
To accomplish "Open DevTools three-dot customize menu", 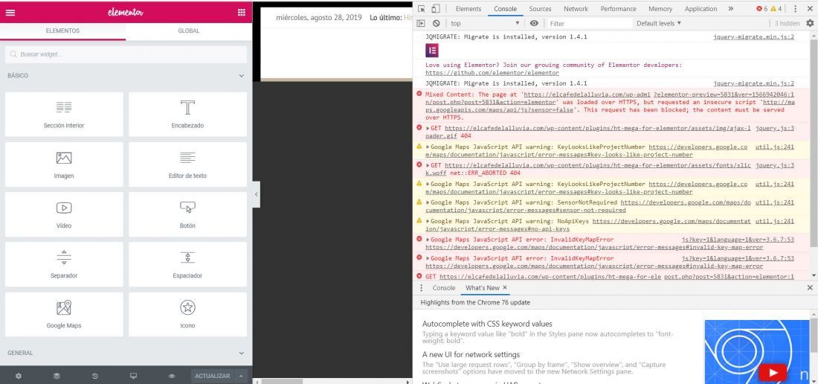I will (x=796, y=9).
